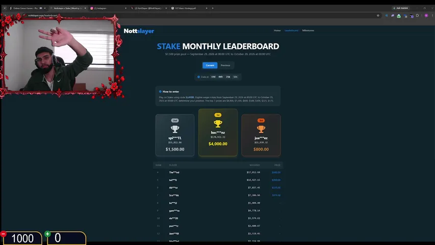This screenshot has height=245, width=435.
Task: Click the PLAYER column header
Action: [173, 165]
